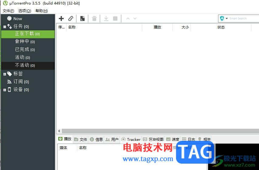The image size is (259, 170).
Task: Click the Remove torrent trash icon
Action: [x=94, y=19]
